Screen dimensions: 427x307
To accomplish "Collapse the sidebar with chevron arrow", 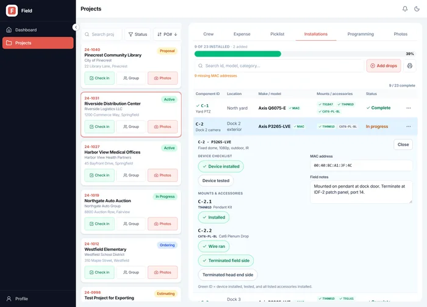I will [x=76, y=27].
